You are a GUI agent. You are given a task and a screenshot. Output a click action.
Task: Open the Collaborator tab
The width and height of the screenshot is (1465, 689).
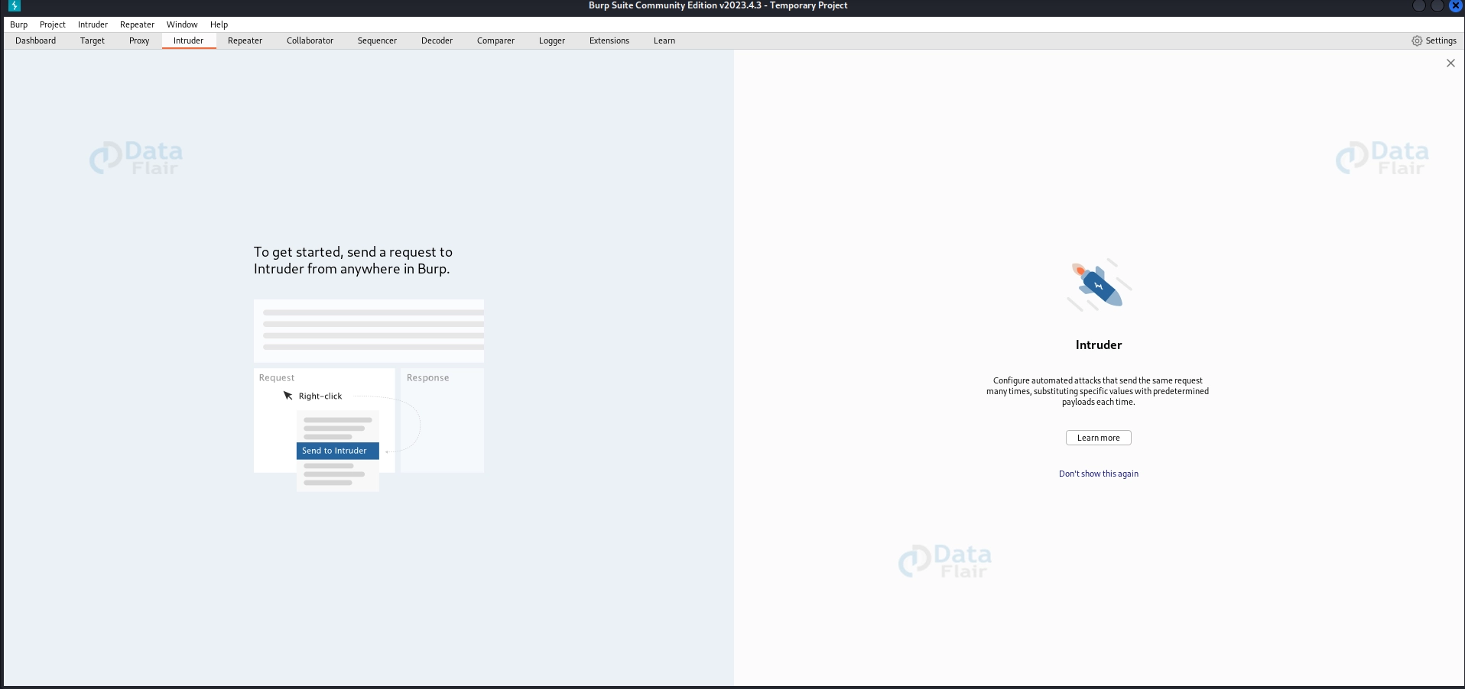point(310,40)
